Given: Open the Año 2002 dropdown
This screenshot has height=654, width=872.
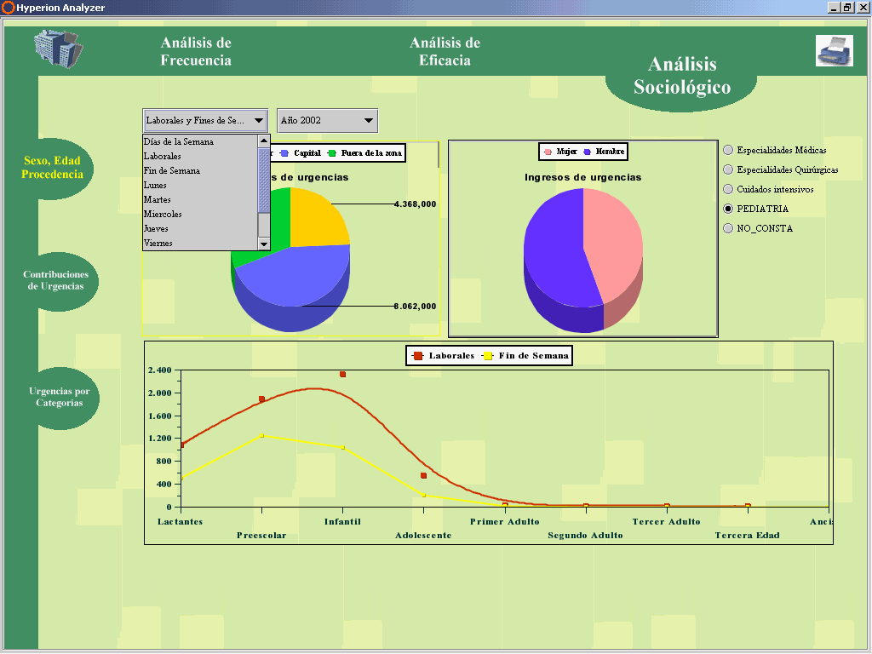Looking at the screenshot, I should [x=327, y=121].
